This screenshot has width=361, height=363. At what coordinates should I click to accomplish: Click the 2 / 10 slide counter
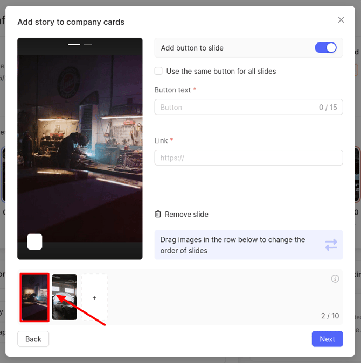[330, 316]
